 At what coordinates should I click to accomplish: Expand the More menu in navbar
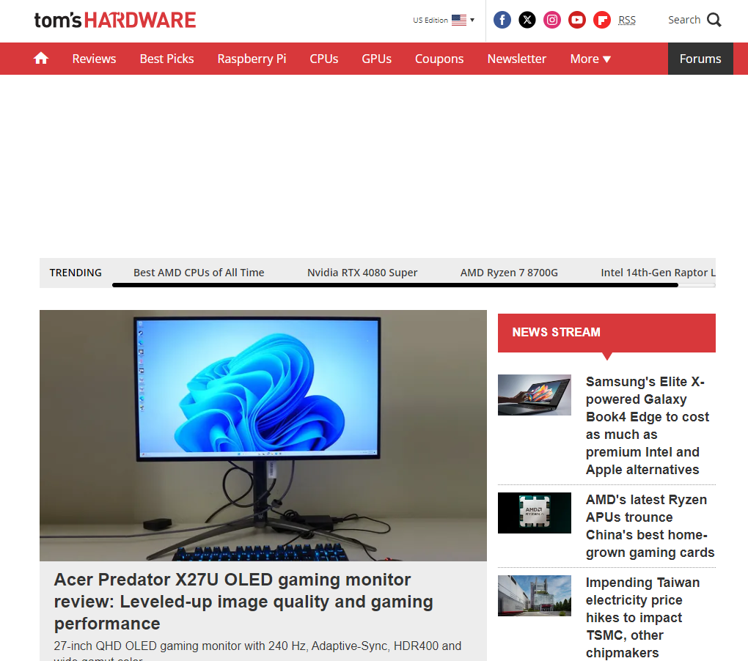tap(590, 59)
